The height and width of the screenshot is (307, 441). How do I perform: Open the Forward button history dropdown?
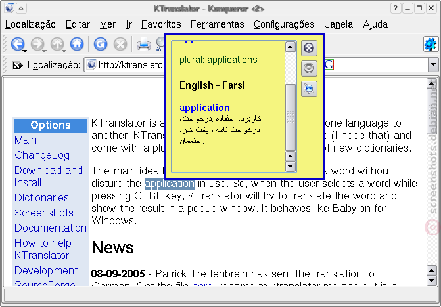[45, 51]
